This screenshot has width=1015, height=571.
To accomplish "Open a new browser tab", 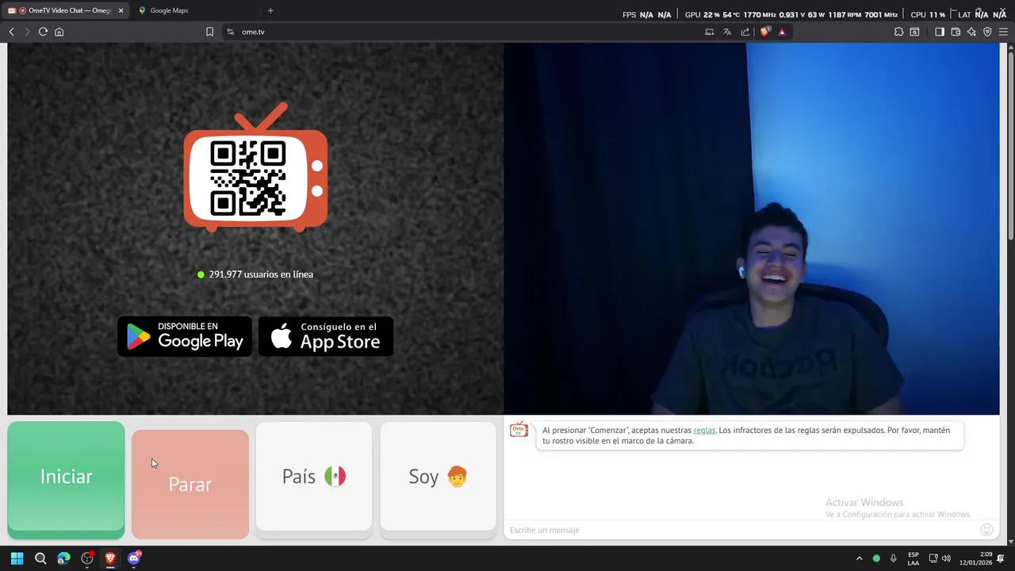I will (270, 10).
